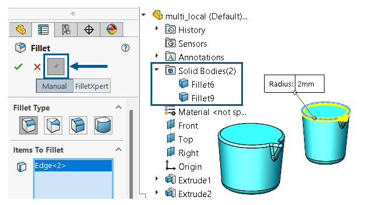This screenshot has height=205, width=365.
Task: Click the Radius 2mm callout value
Action: click(309, 84)
